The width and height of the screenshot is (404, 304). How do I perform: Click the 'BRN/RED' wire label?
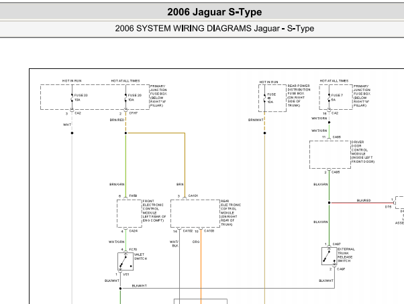tap(117, 120)
